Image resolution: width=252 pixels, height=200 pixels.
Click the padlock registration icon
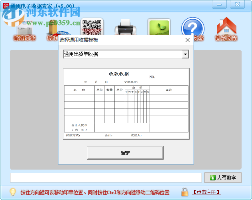[x=185, y=192]
